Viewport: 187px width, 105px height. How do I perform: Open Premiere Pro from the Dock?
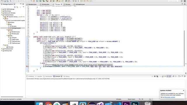126,104
